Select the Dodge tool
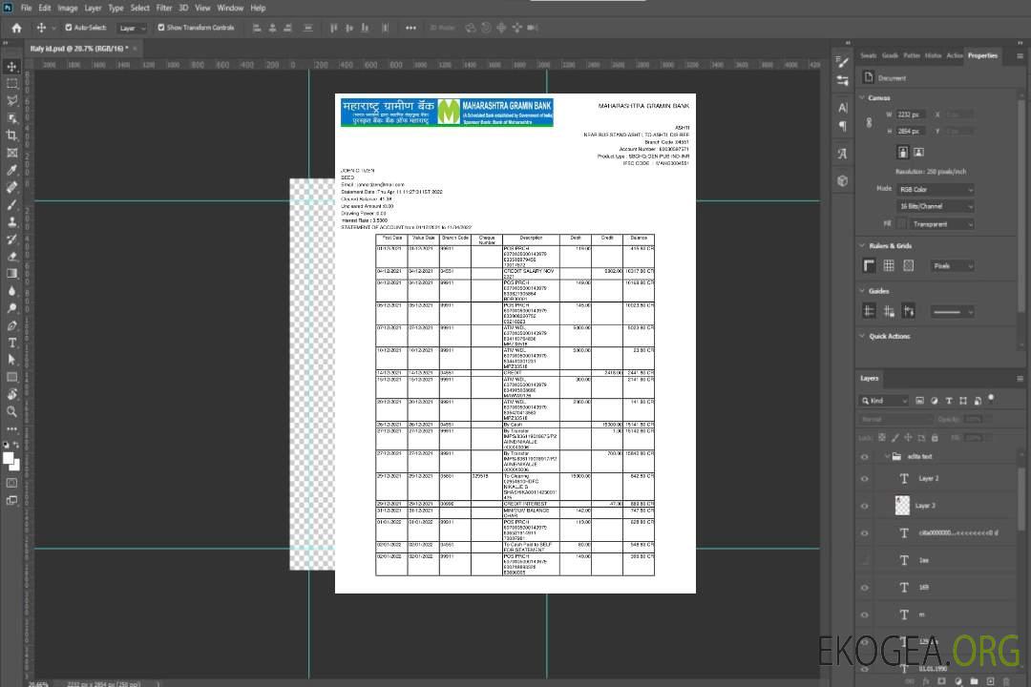Viewport: 1031px width, 687px height. 11,307
